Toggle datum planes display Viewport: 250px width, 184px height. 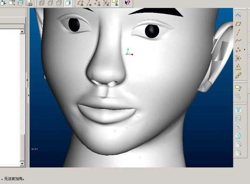point(81,3)
